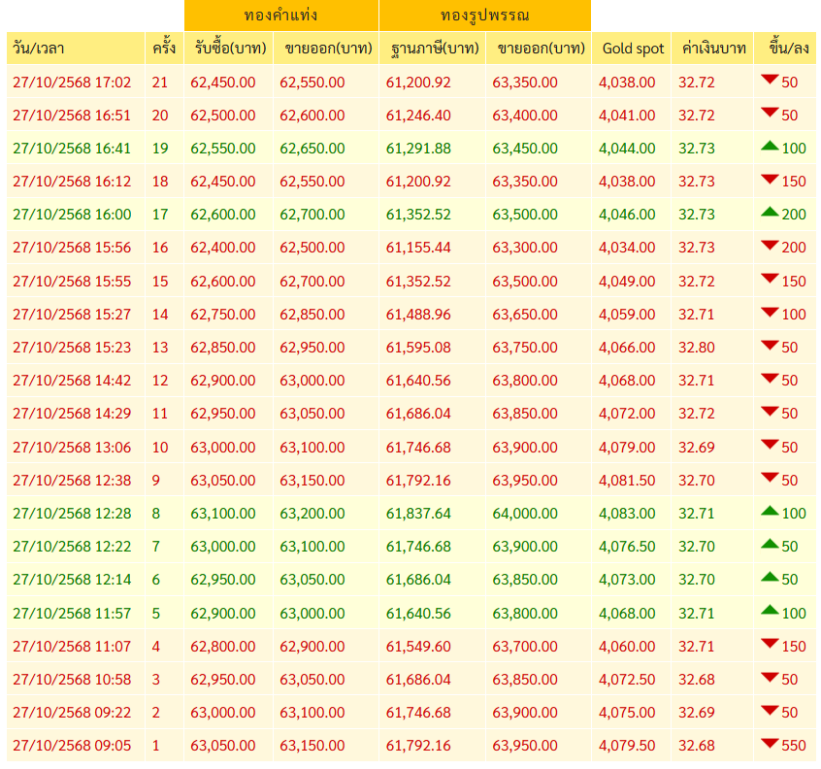Click the green up arrow in the 12:14 row

pos(770,578)
